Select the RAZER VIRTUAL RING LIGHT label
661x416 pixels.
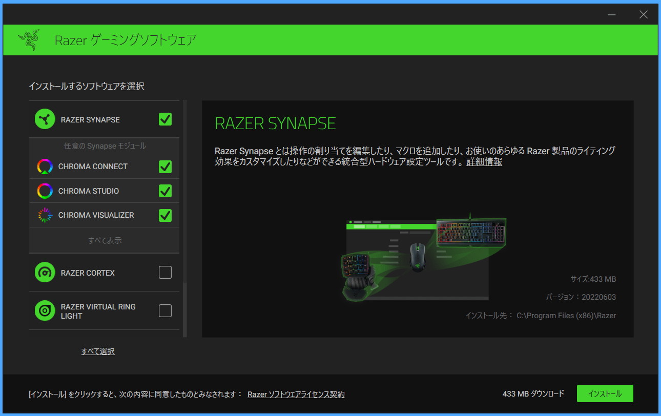(98, 311)
